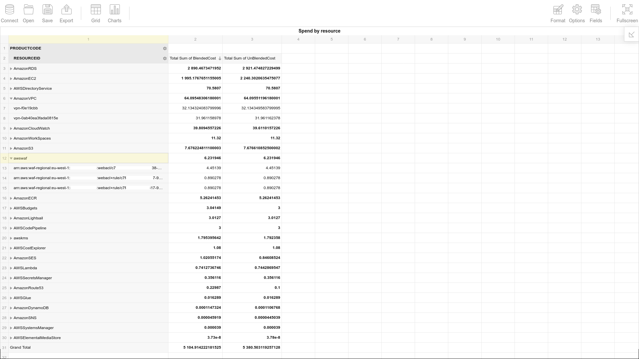
Task: Expand the AmazonCloudWatch row
Action: tap(11, 128)
